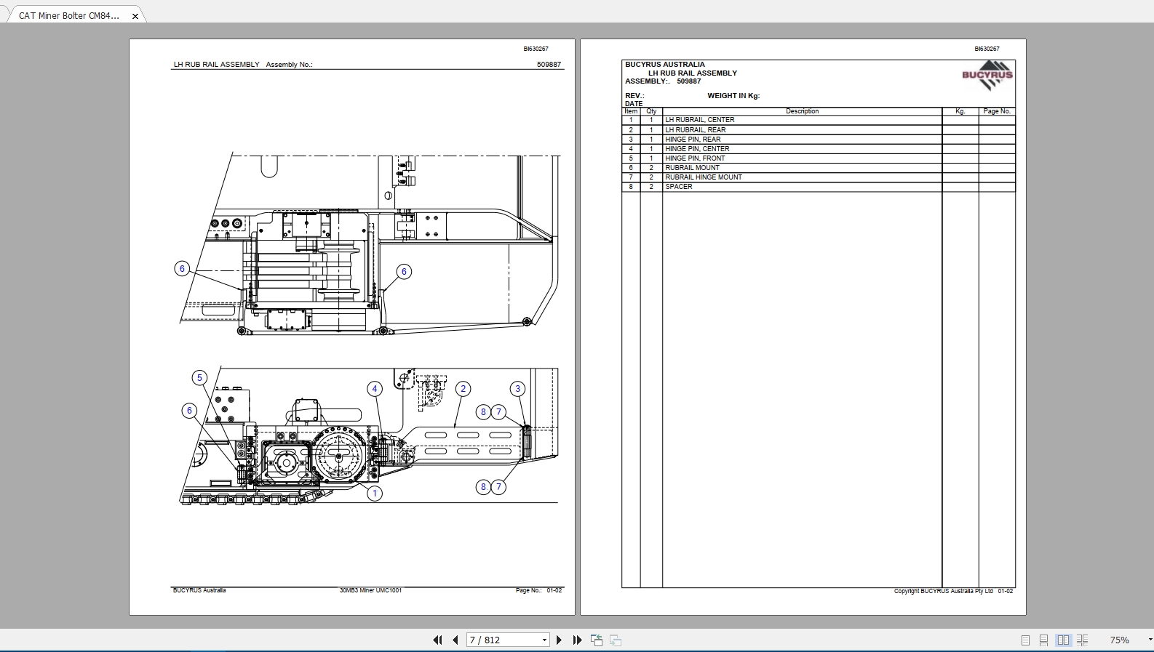1154x652 pixels.
Task: Click the HINGE PIN, REAR description
Action: tap(693, 139)
